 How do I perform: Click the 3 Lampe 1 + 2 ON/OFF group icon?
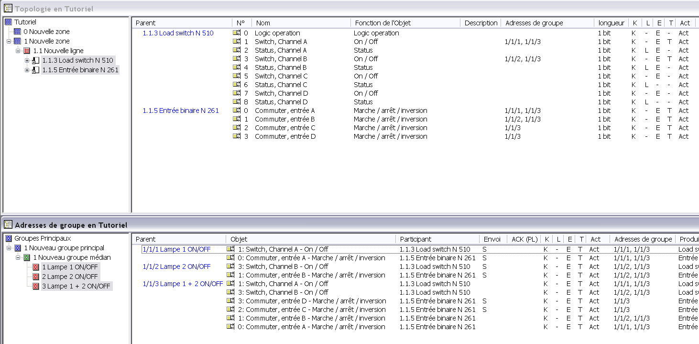pyautogui.click(x=36, y=286)
